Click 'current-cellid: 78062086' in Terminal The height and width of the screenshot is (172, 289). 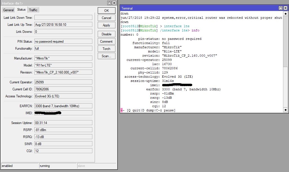click(154, 68)
